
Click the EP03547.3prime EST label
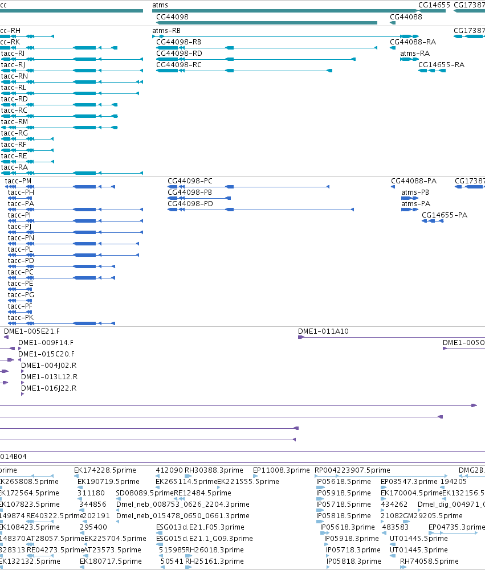pyautogui.click(x=409, y=481)
